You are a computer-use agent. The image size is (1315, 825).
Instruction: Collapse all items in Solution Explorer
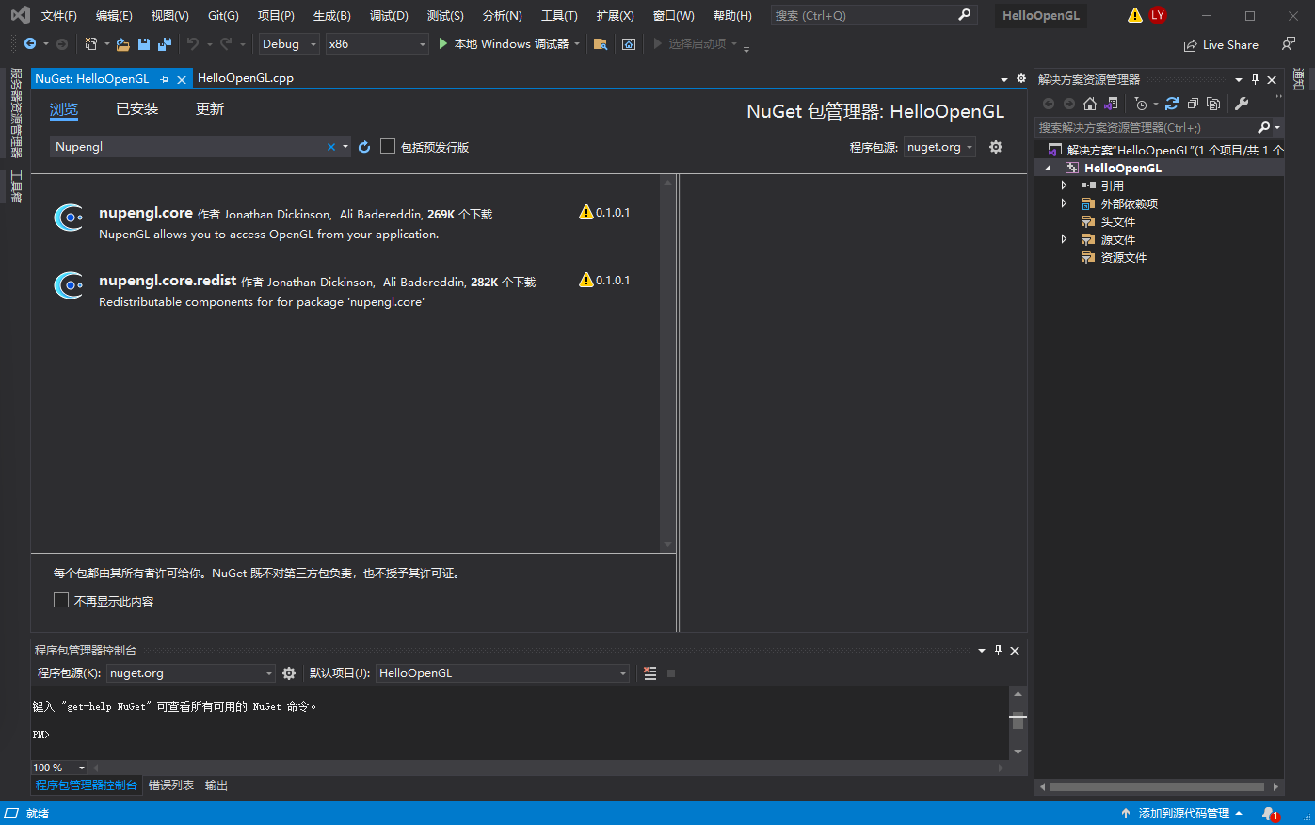click(x=1193, y=104)
